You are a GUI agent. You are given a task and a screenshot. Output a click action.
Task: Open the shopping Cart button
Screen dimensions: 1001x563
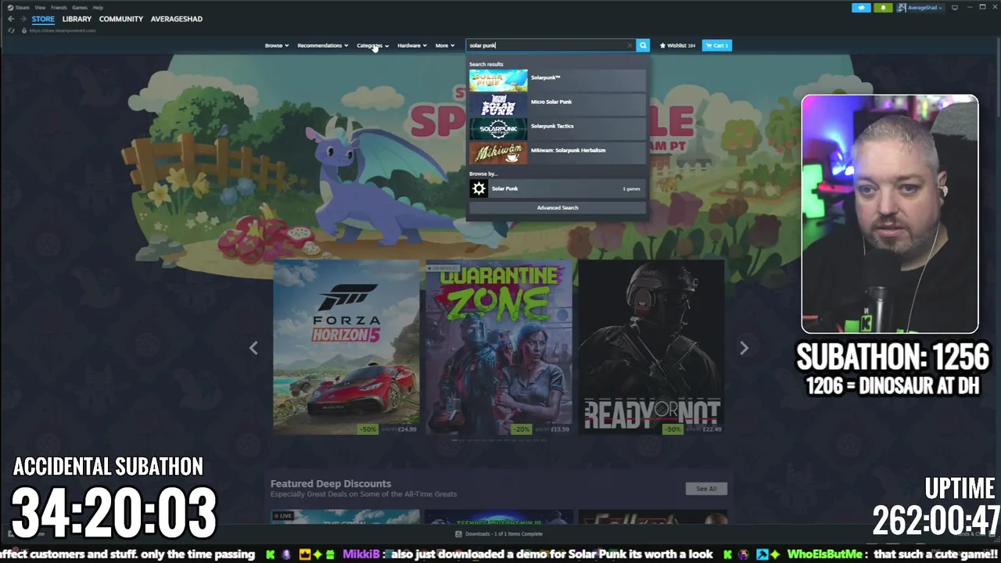(x=716, y=45)
